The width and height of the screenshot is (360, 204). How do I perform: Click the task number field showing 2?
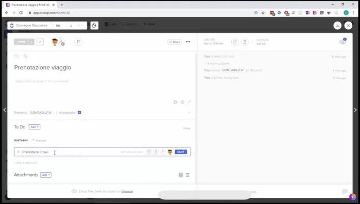tap(71, 26)
